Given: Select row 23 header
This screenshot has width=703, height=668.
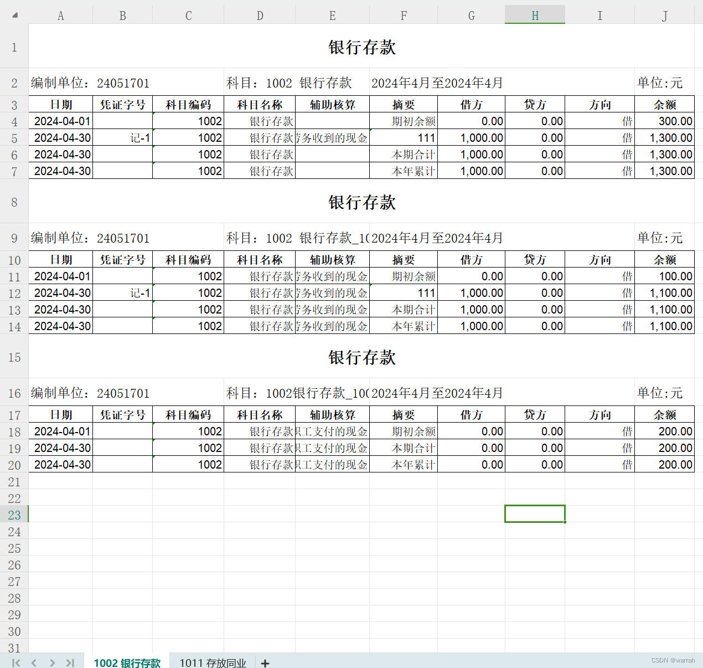Looking at the screenshot, I should click(x=14, y=515).
